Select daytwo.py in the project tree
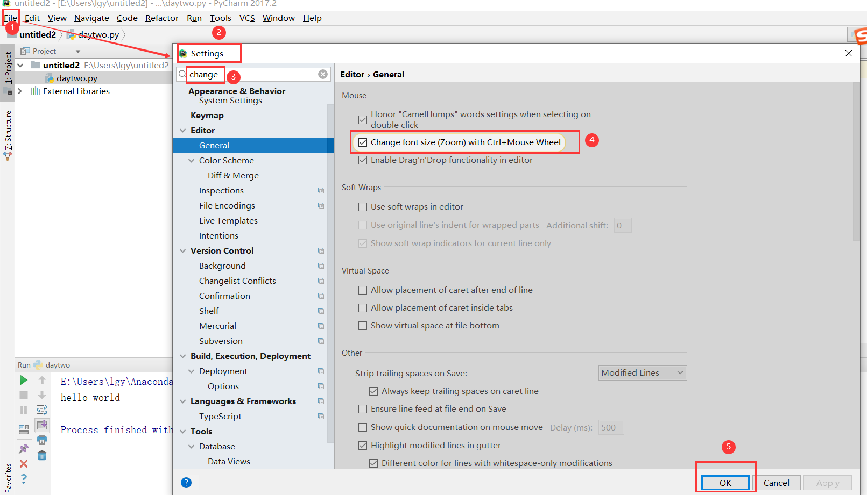The height and width of the screenshot is (495, 867). pyautogui.click(x=77, y=78)
